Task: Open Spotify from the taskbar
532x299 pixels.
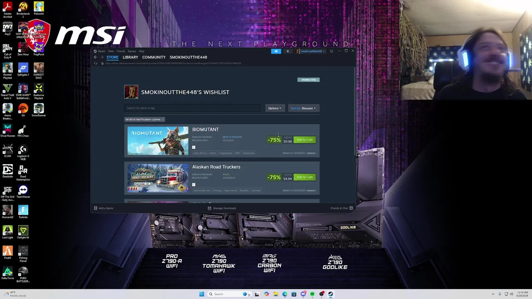Action: click(312, 294)
